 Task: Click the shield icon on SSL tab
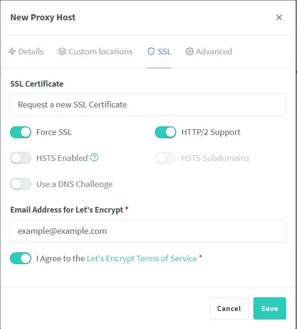click(x=151, y=52)
